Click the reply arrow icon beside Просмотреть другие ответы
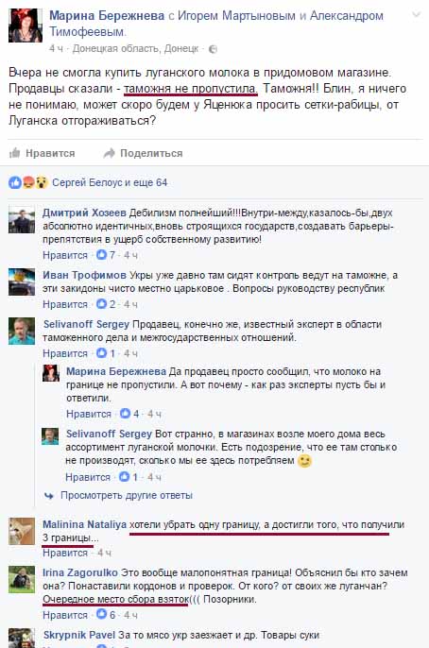The width and height of the screenshot is (429, 648). pyautogui.click(x=49, y=496)
